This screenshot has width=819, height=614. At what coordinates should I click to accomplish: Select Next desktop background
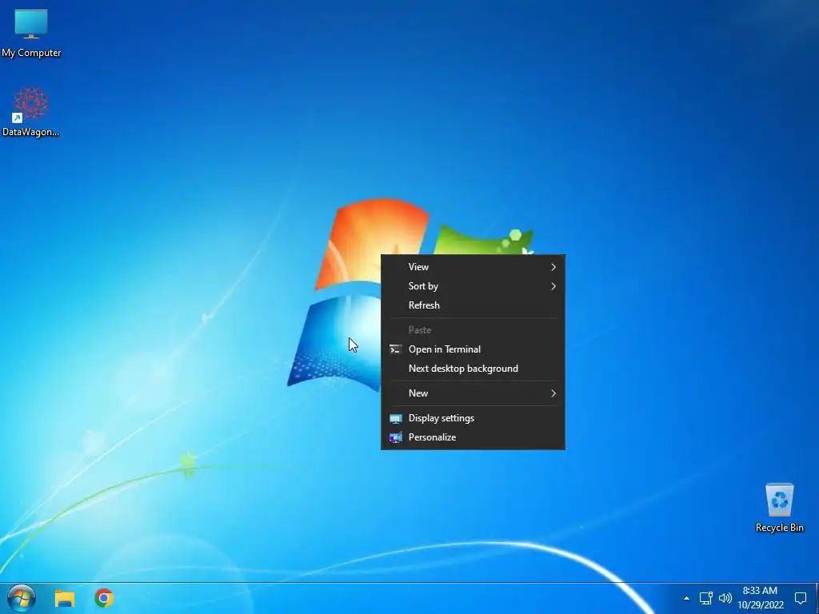pos(473,369)
